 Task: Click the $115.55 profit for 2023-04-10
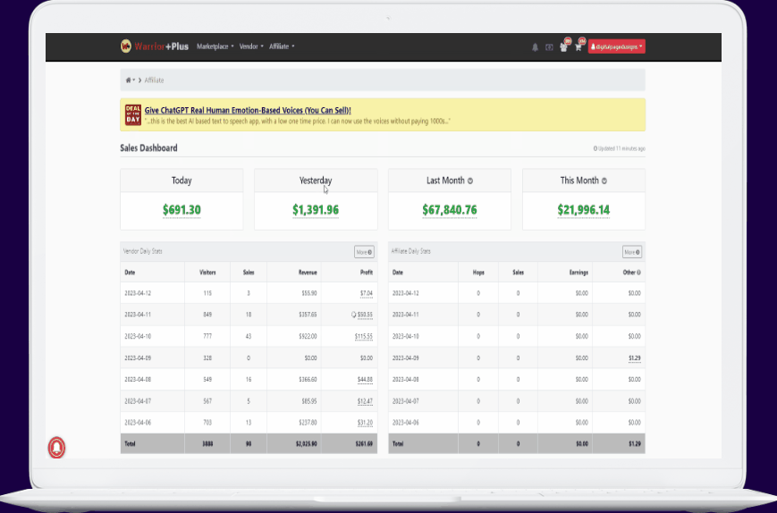click(x=363, y=336)
